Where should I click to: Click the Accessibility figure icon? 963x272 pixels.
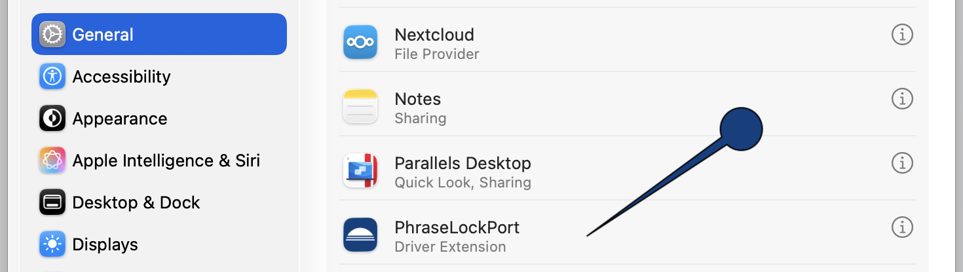click(x=52, y=76)
